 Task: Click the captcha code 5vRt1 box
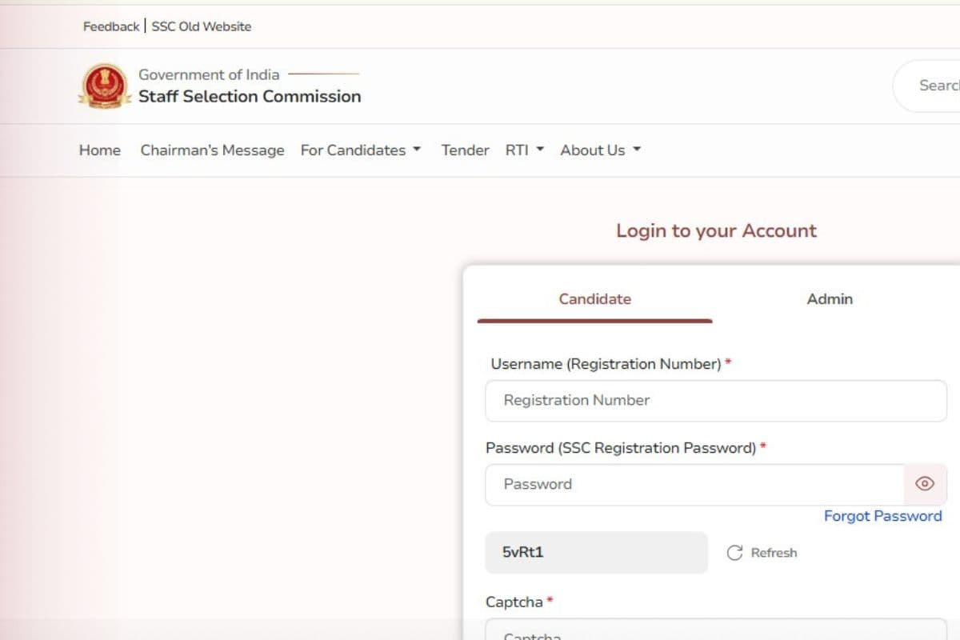coord(596,553)
